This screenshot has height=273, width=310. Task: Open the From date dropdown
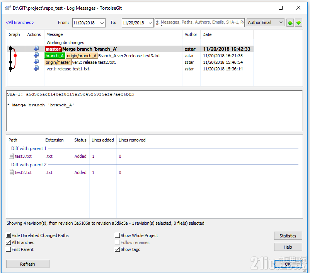coord(102,23)
